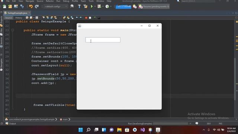Open the Output panel button
This screenshot has width=238, height=134.
point(11,124)
